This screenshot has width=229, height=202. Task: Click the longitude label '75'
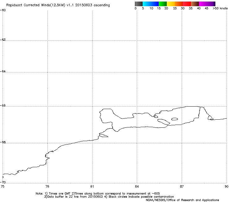click(x=2, y=186)
